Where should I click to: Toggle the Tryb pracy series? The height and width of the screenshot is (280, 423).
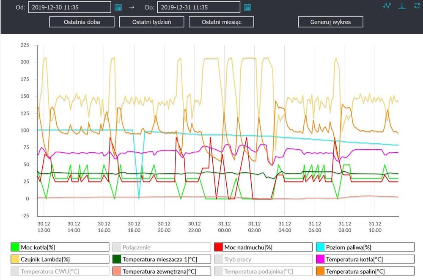pos(262,259)
